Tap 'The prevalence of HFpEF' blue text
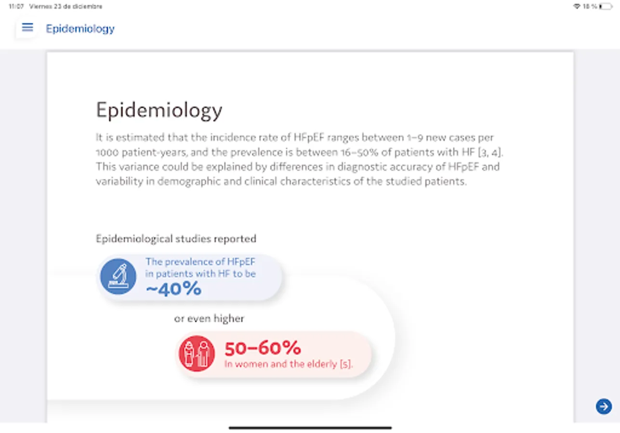This screenshot has width=620, height=433. 200,262
